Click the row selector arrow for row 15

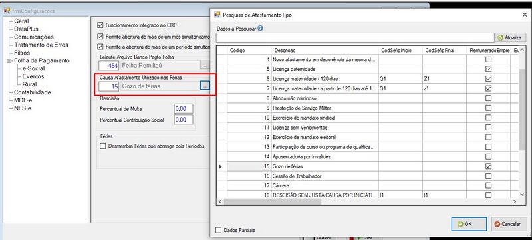[x=221, y=166]
